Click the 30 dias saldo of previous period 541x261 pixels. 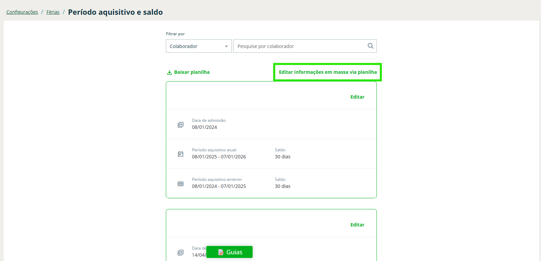[x=283, y=186]
